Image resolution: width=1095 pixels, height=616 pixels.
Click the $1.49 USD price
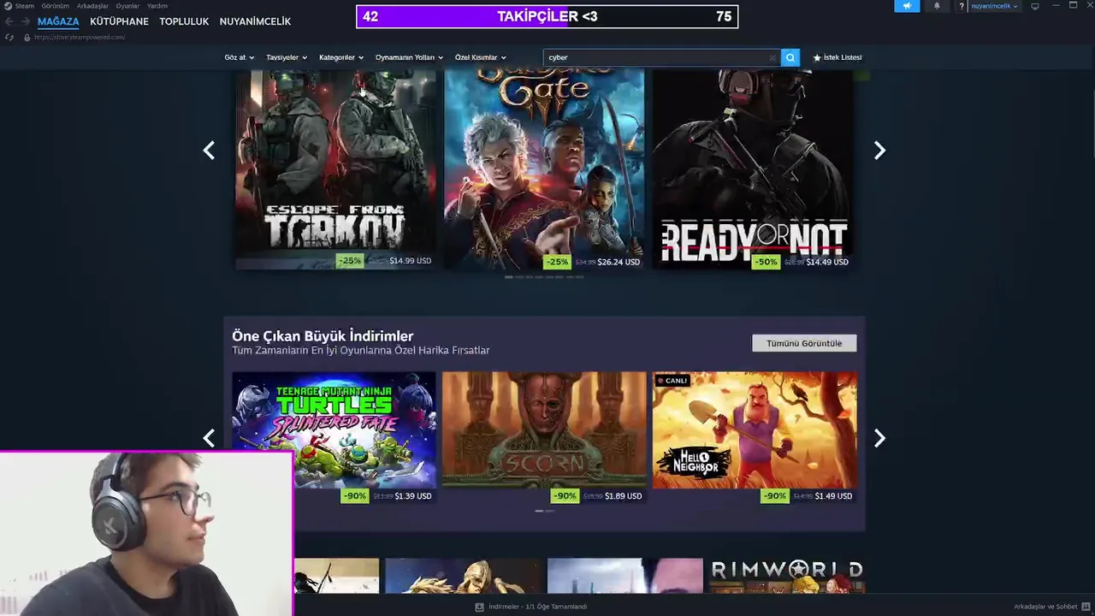coord(833,496)
